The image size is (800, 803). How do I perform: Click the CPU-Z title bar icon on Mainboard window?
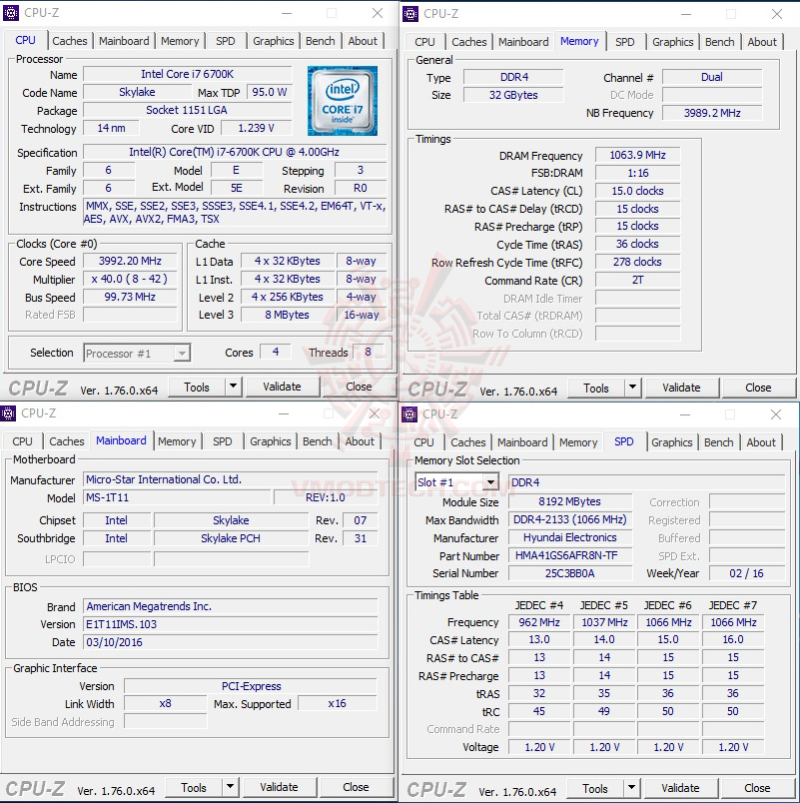pyautogui.click(x=10, y=412)
